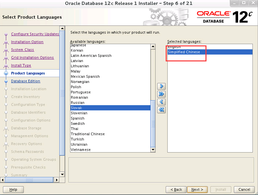
Task: Select Russian in available languages
Action: tap(110, 103)
